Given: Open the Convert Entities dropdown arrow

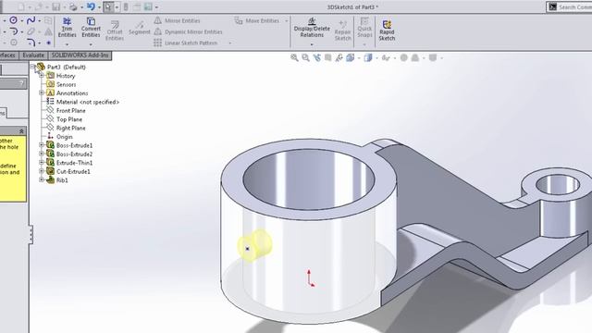Looking at the screenshot, I should 91,44.
